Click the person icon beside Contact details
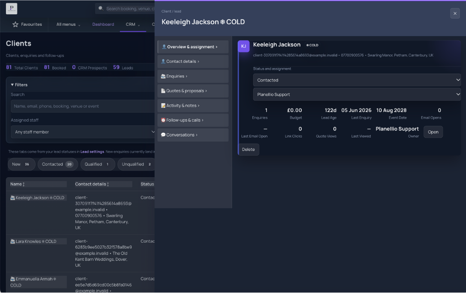Image resolution: width=466 pixels, height=293 pixels. coord(163,61)
